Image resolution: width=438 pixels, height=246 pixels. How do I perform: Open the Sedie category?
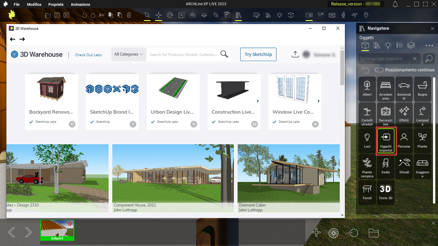pyautogui.click(x=386, y=167)
